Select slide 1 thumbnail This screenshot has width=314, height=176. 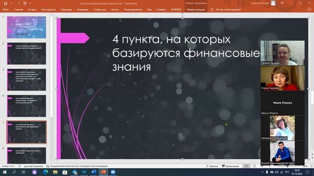click(x=26, y=27)
